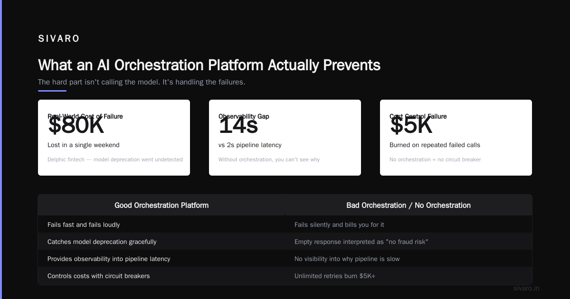Click the 14s figure
This screenshot has width=570, height=299.
pyautogui.click(x=238, y=126)
